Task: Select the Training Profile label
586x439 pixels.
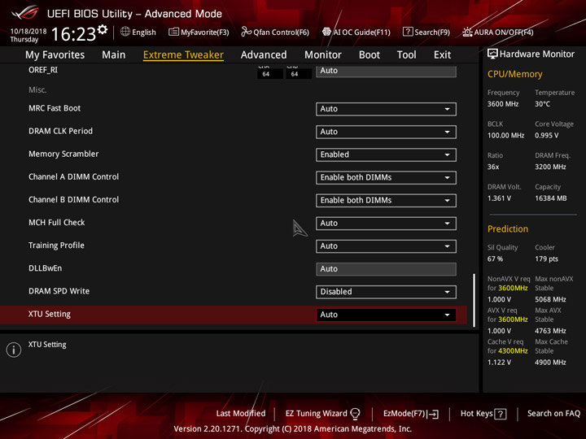Action: pos(56,246)
